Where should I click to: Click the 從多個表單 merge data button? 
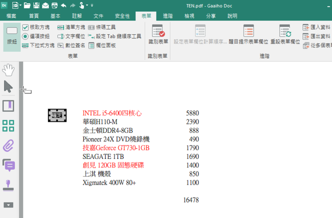(317, 45)
